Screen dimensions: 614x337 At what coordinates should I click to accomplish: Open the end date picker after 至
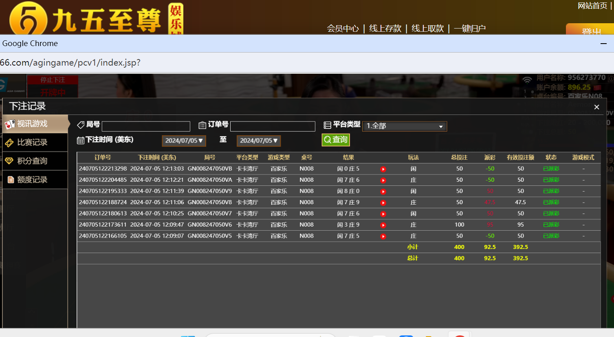pos(258,141)
